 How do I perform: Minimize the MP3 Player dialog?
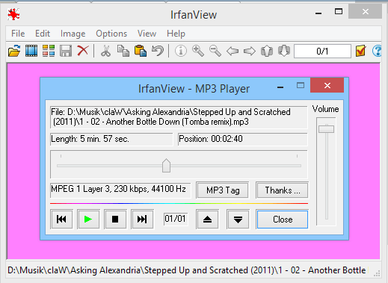(280, 87)
